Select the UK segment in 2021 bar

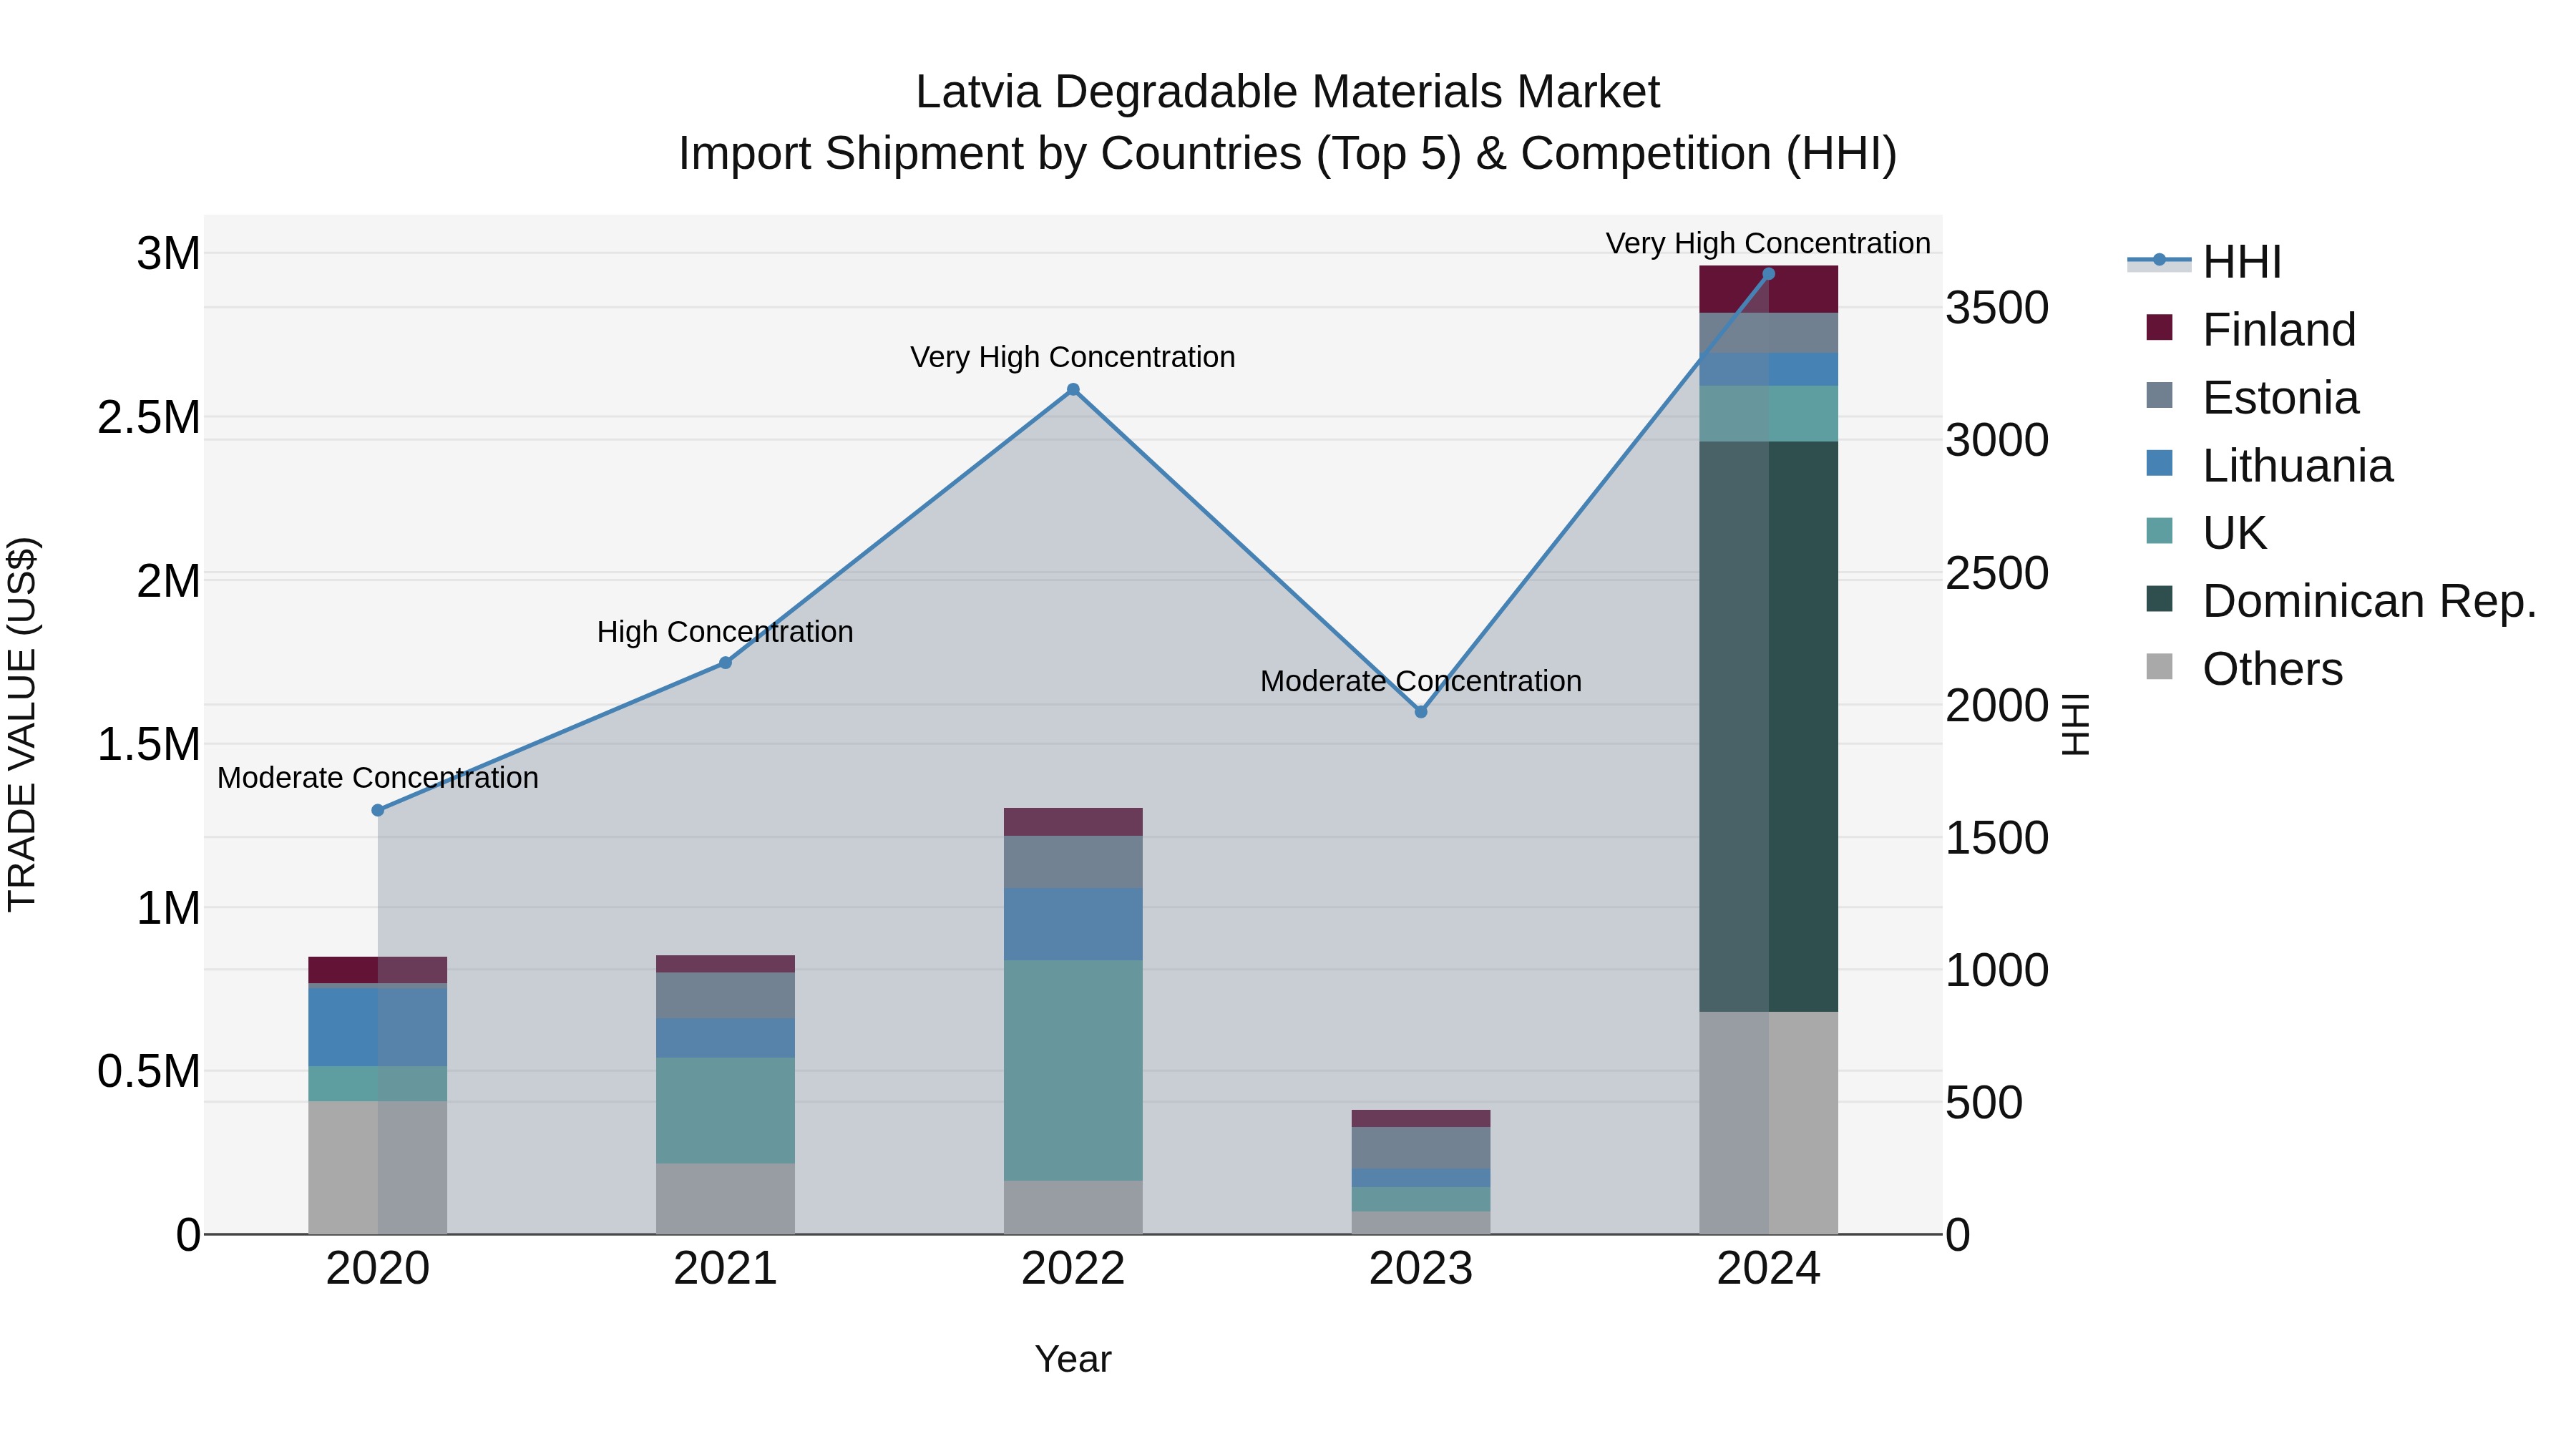[x=726, y=1111]
